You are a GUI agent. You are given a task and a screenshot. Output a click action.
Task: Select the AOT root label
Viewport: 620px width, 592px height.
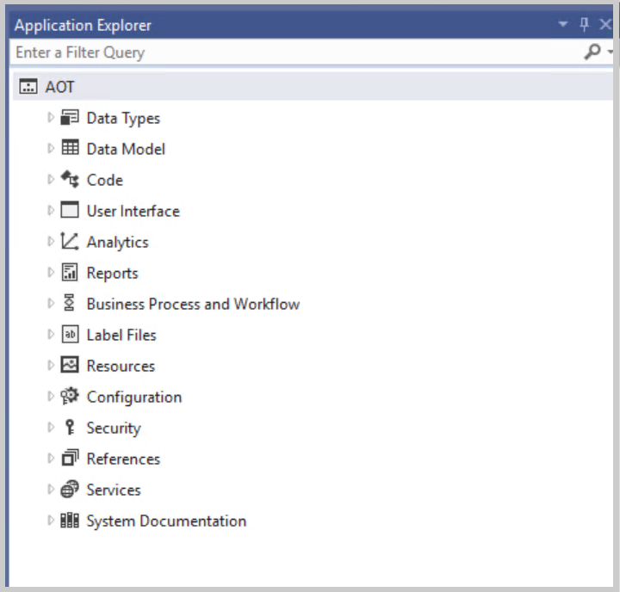(x=59, y=87)
